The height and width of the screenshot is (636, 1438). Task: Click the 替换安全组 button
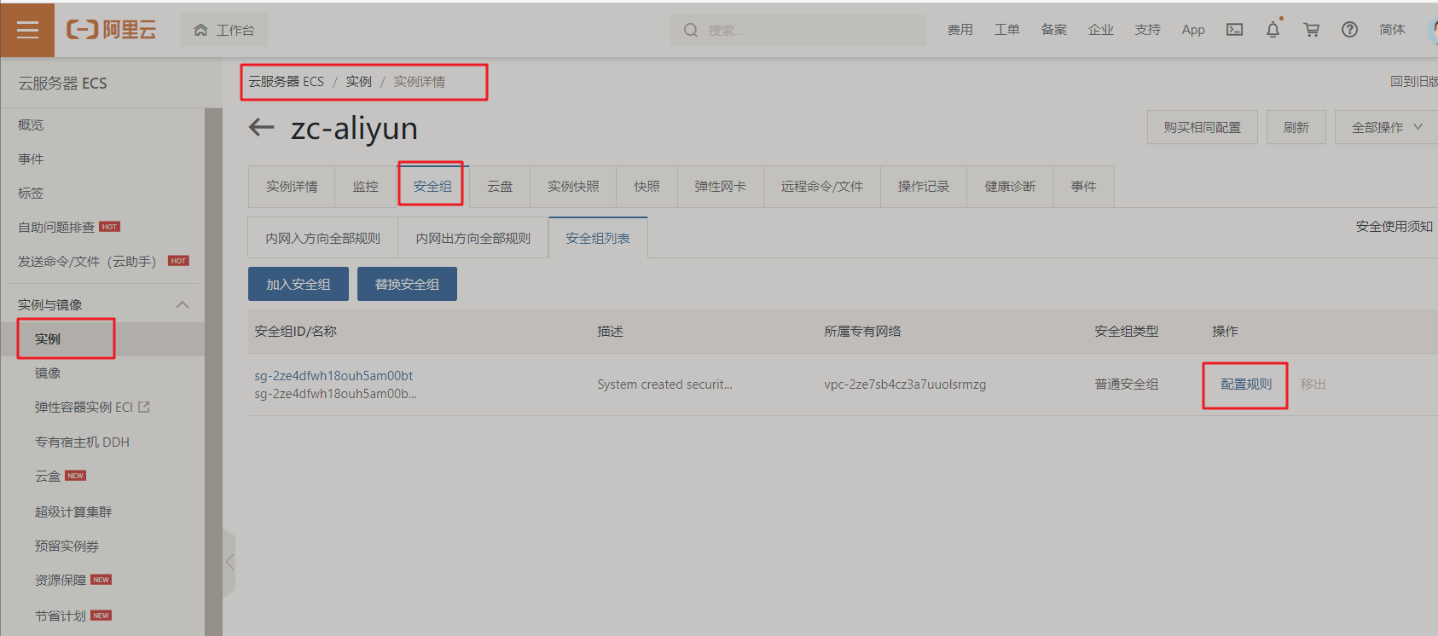pos(407,284)
